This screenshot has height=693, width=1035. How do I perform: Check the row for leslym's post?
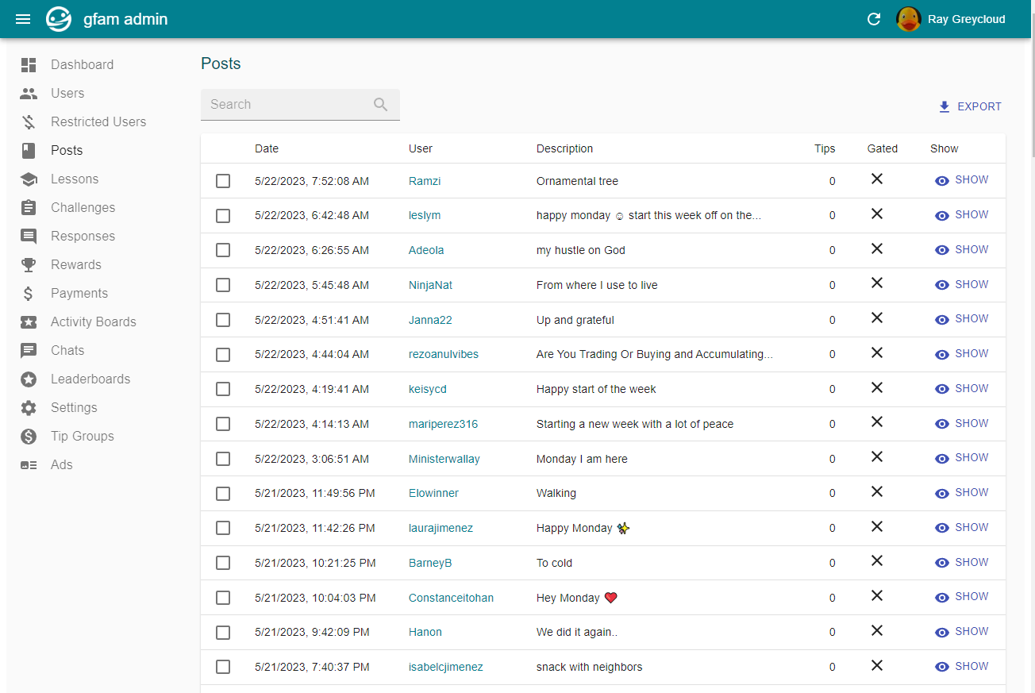point(223,216)
